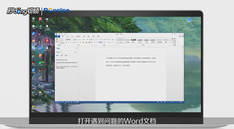Click the Redo arrow icon
The height and width of the screenshot is (129, 234).
tap(65, 34)
